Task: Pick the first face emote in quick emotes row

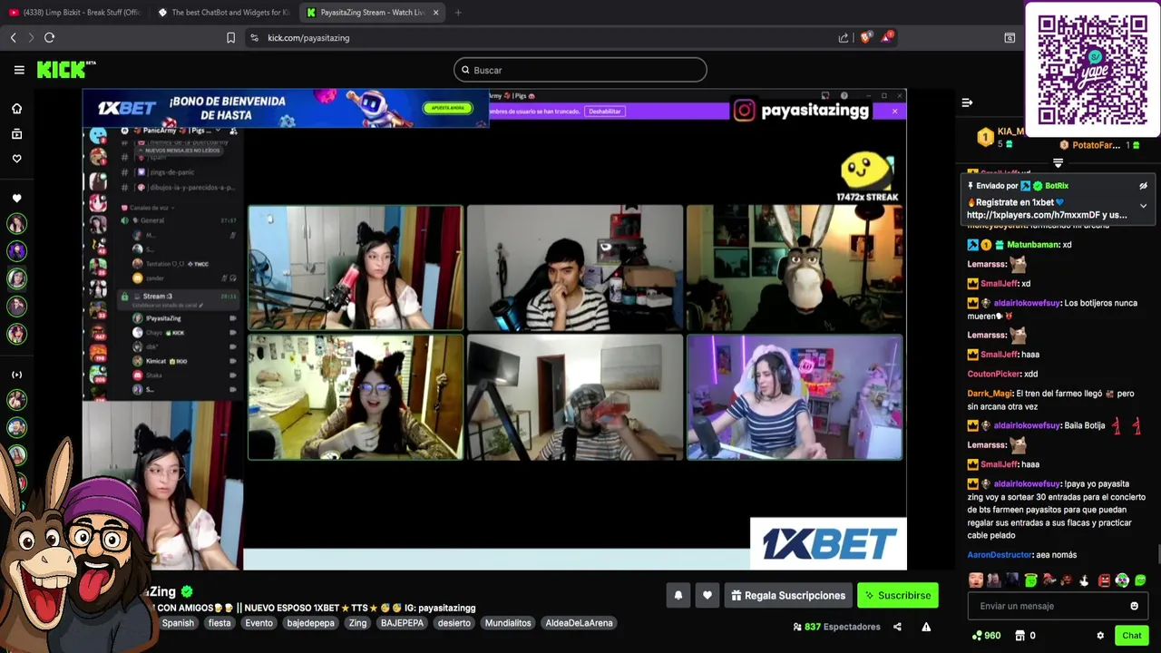Action: pyautogui.click(x=976, y=580)
